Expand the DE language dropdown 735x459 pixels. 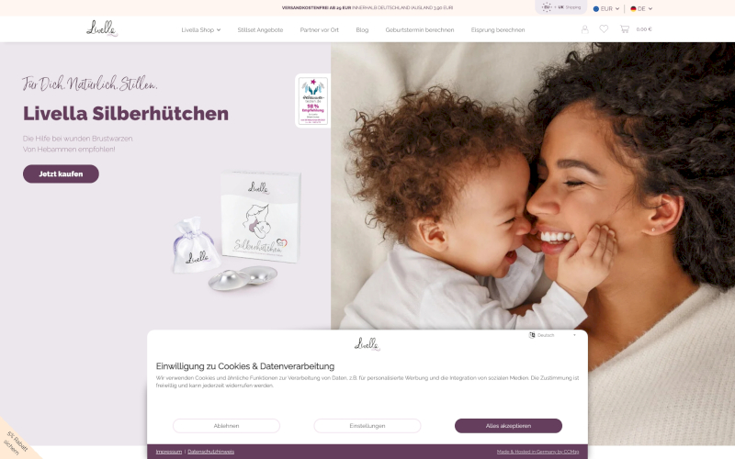point(641,8)
